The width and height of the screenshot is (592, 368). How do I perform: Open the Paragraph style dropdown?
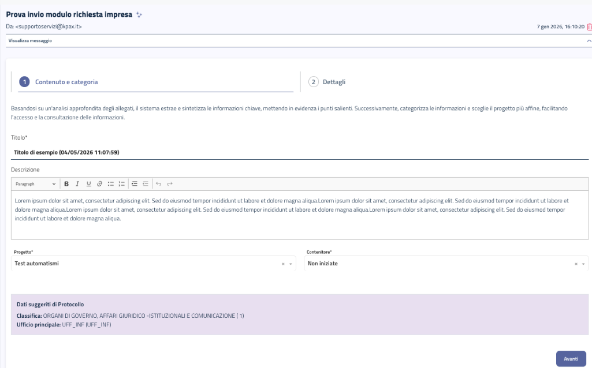[x=35, y=184]
